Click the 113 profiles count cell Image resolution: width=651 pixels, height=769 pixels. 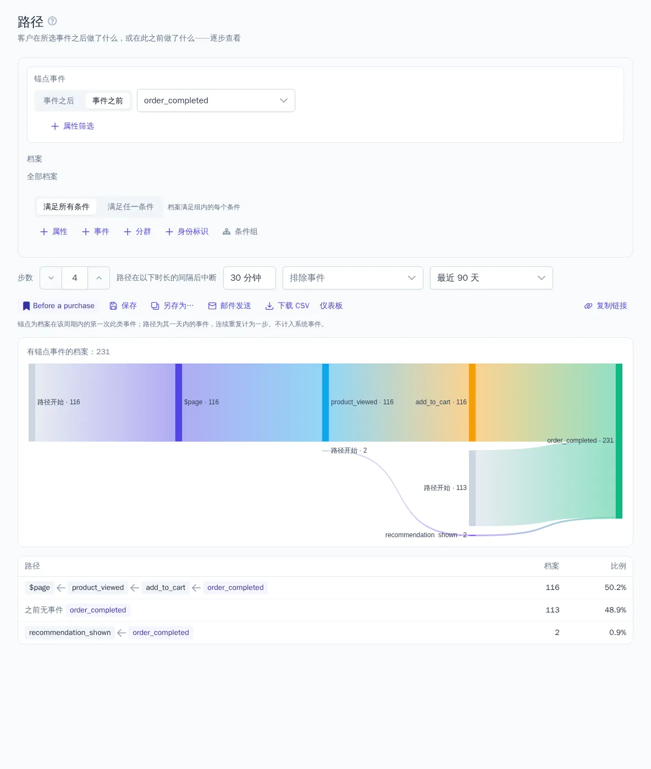point(553,610)
